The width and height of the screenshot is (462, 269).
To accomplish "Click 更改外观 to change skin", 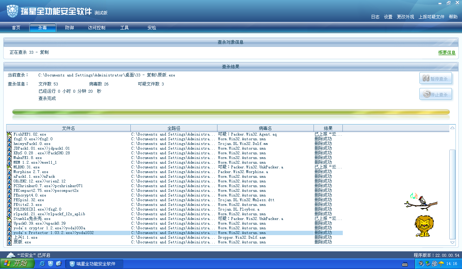I will coord(406,17).
